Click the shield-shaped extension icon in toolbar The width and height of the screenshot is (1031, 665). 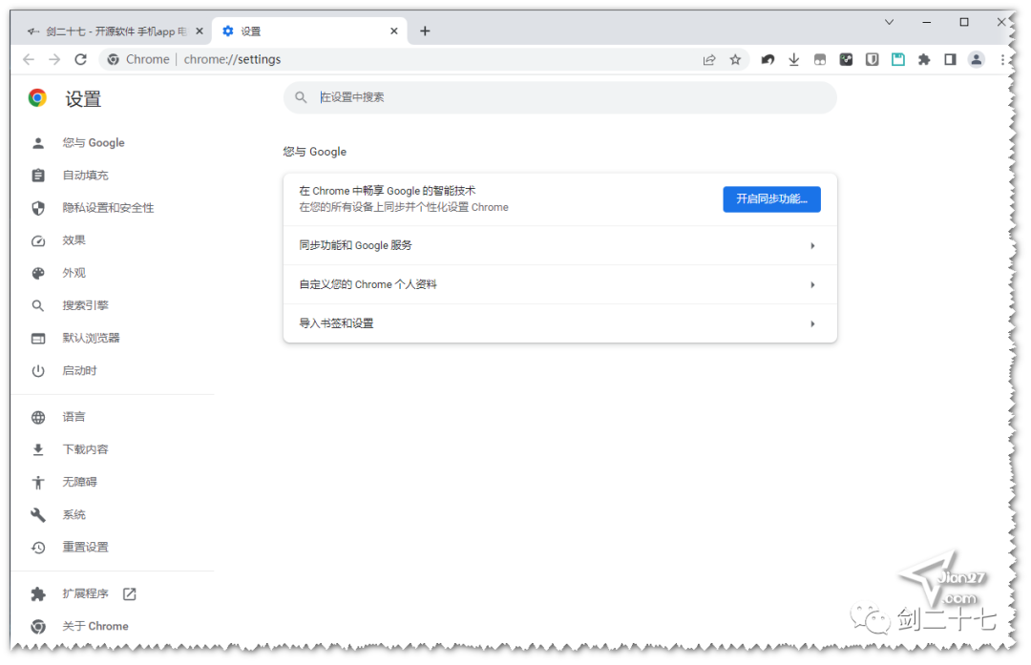(x=872, y=60)
